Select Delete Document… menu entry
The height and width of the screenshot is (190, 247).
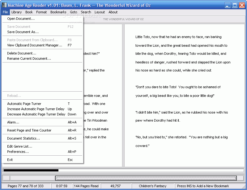coord(42,53)
